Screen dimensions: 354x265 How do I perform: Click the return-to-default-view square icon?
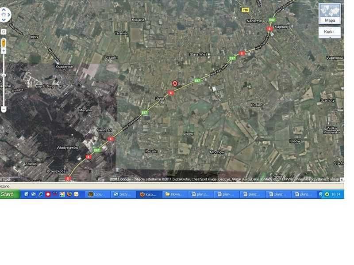point(4,31)
